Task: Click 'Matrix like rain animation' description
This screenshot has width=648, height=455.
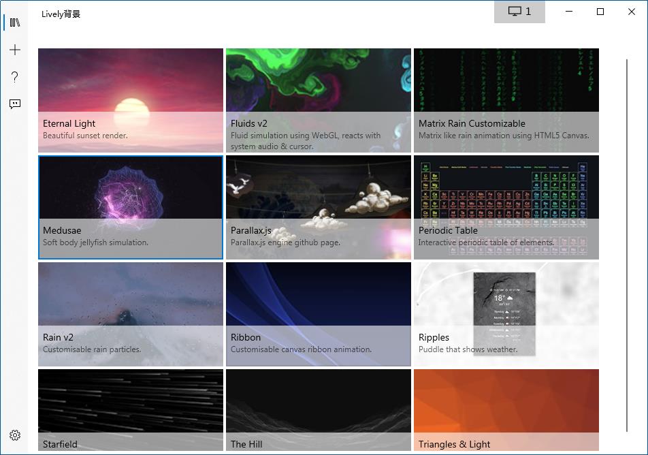Action: (504, 136)
